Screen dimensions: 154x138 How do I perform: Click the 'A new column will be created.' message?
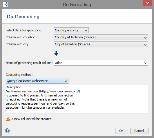coord(32,119)
